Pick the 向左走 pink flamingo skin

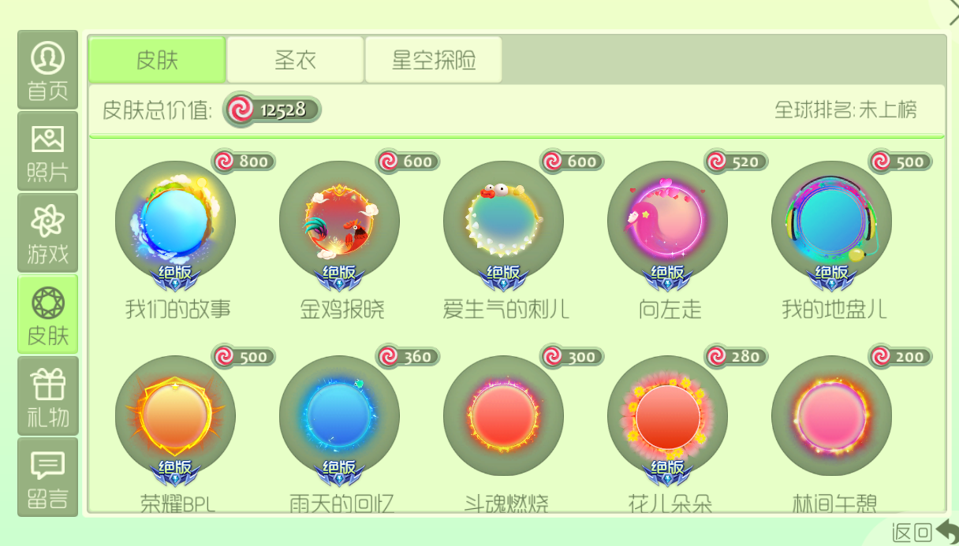667,221
